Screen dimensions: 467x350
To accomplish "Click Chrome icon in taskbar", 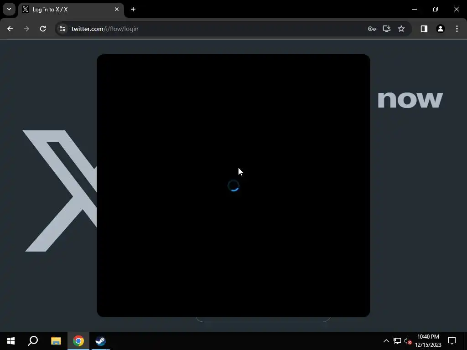I will (x=78, y=341).
